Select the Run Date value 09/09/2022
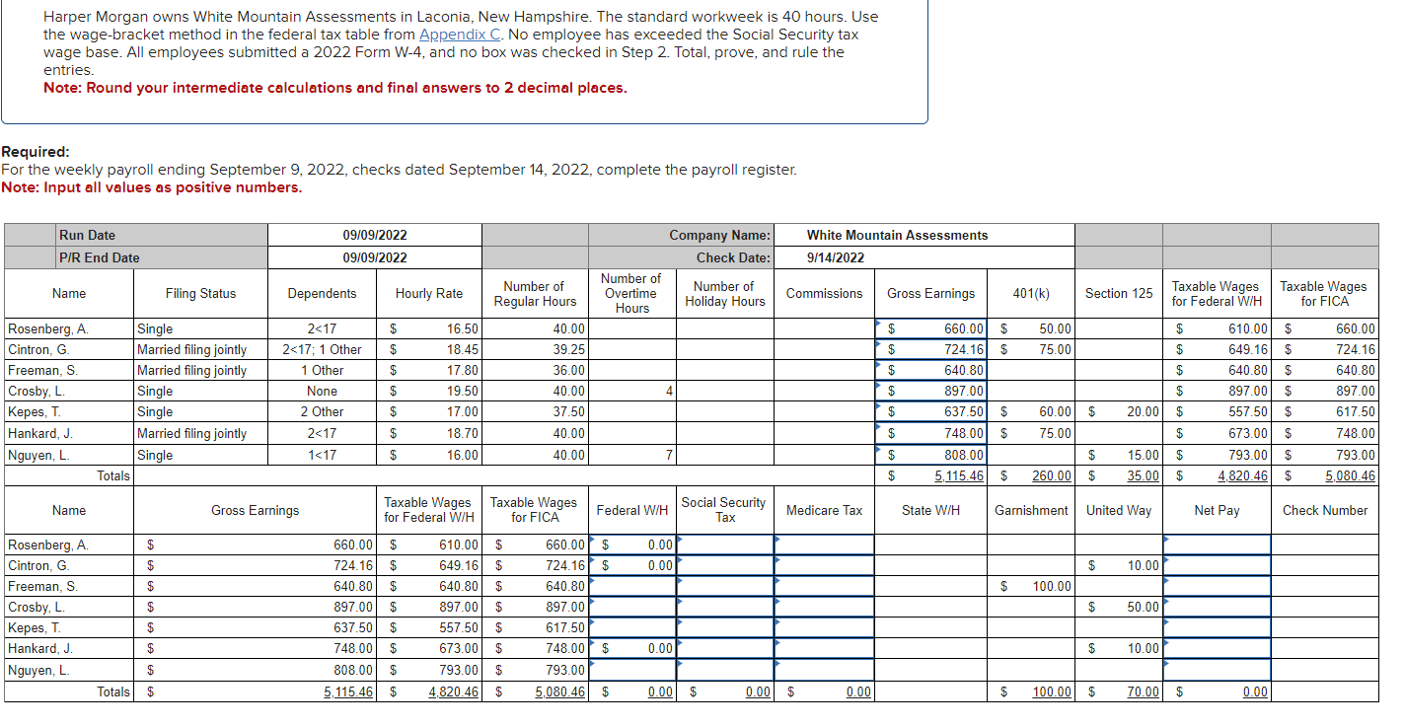 coord(372,235)
